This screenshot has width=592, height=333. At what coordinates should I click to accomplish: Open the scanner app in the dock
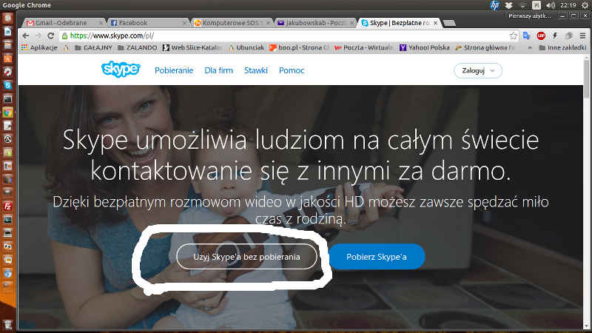tap(7, 233)
